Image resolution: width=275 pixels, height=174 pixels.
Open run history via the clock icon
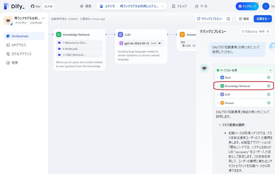click(x=228, y=19)
